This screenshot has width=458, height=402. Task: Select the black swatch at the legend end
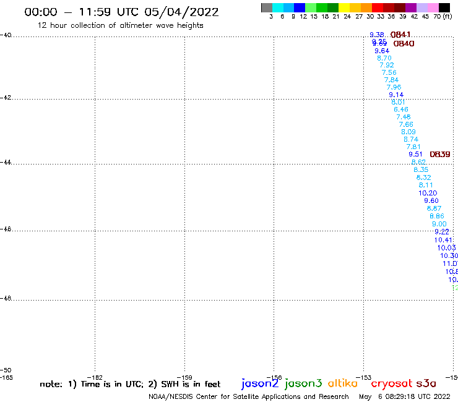pyautogui.click(x=444, y=7)
